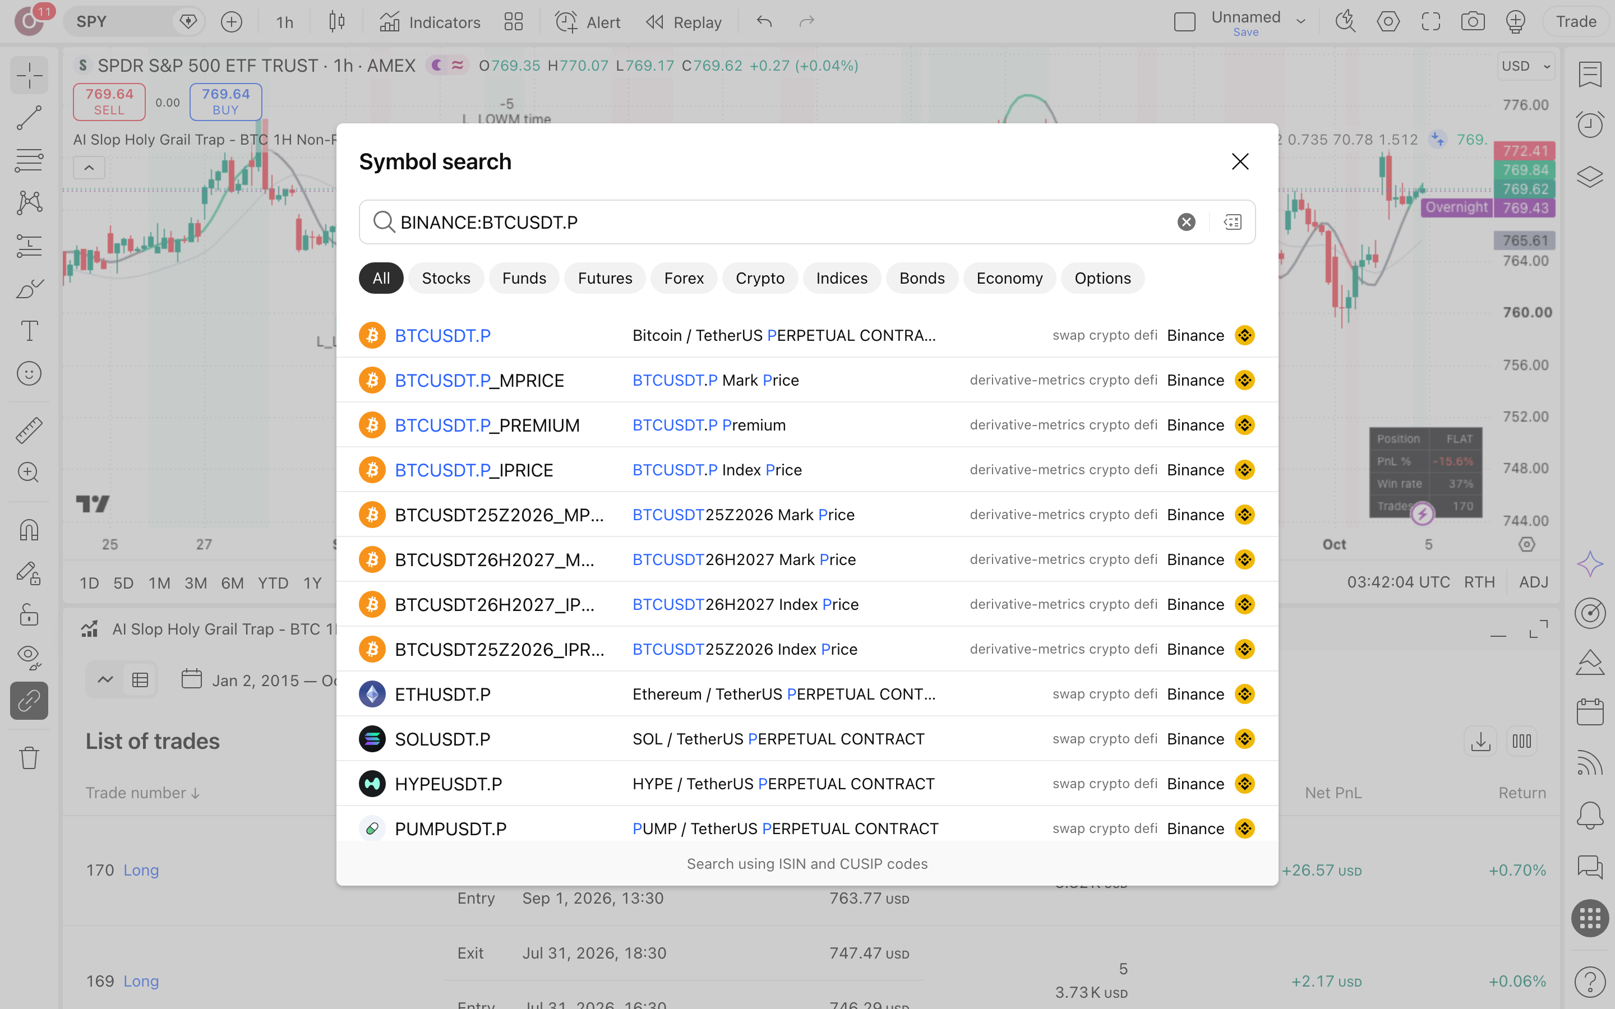Click the 769.64 BUY button
Viewport: 1615px width, 1009px height.
coord(225,101)
